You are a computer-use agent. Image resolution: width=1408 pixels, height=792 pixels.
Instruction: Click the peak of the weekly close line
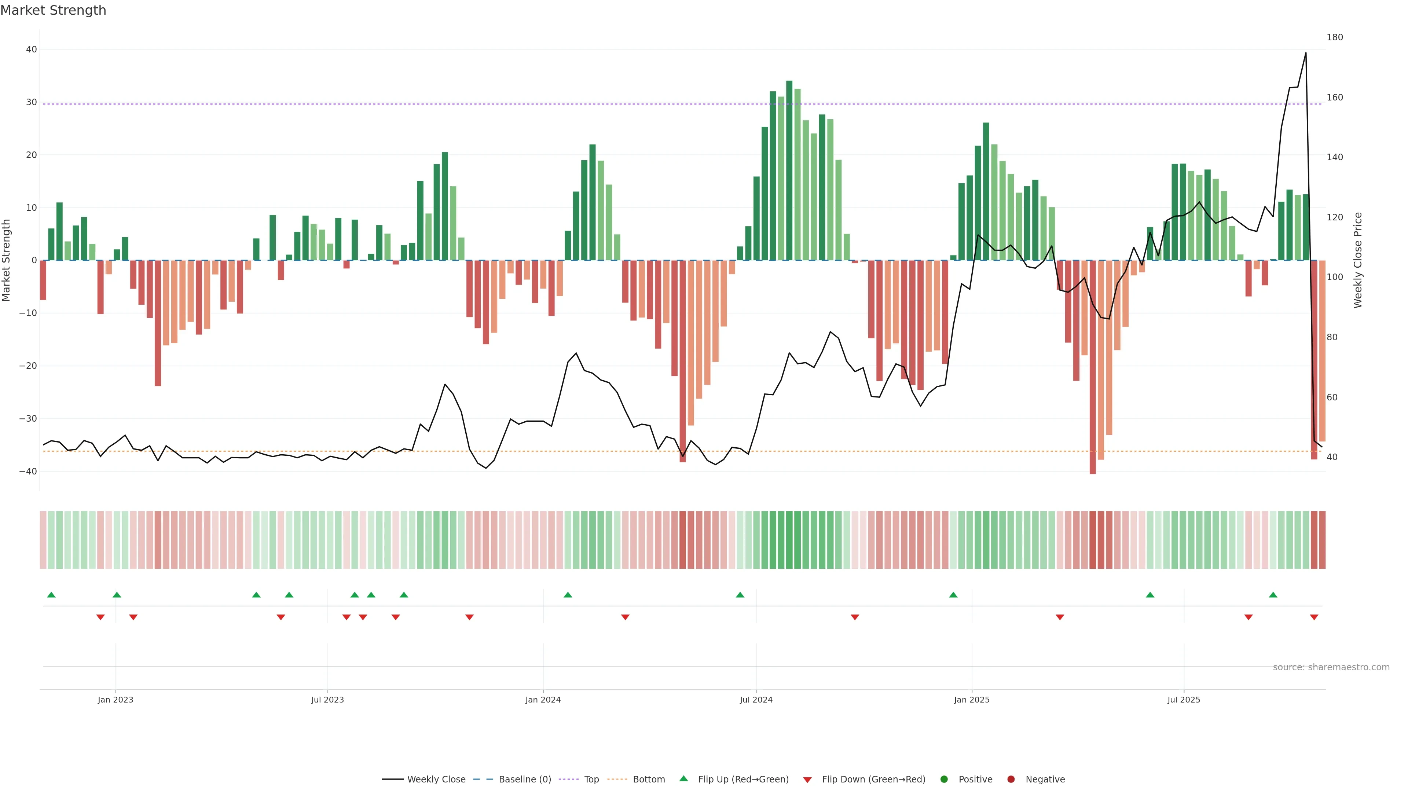coord(1306,54)
